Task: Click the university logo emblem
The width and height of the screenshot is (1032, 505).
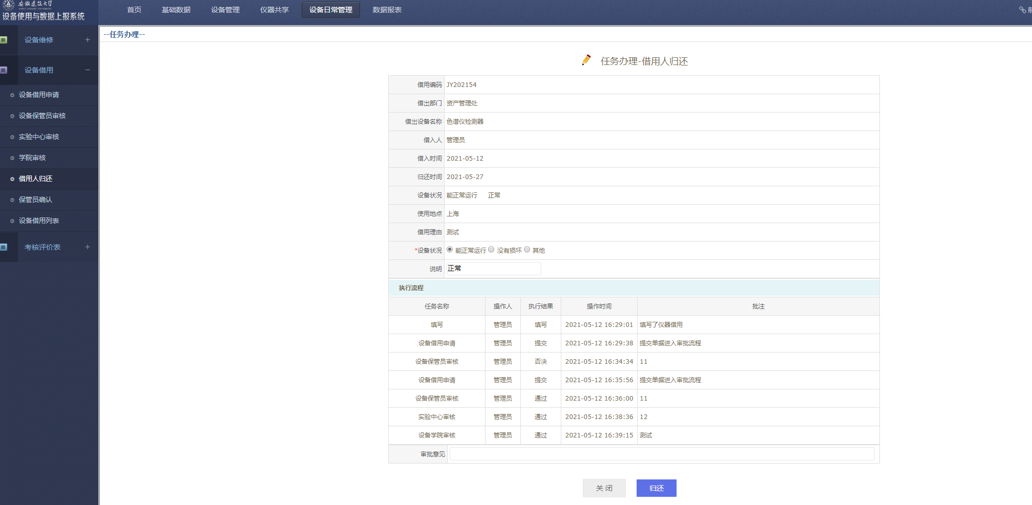Action: (9, 5)
